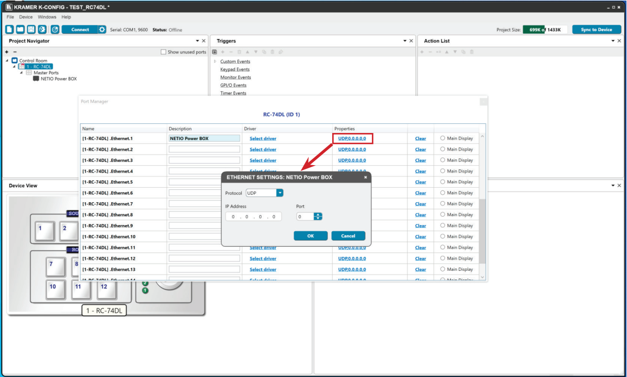Screen dimensions: 627x377
Task: Click the remove trigger minus icon
Action: (231, 52)
